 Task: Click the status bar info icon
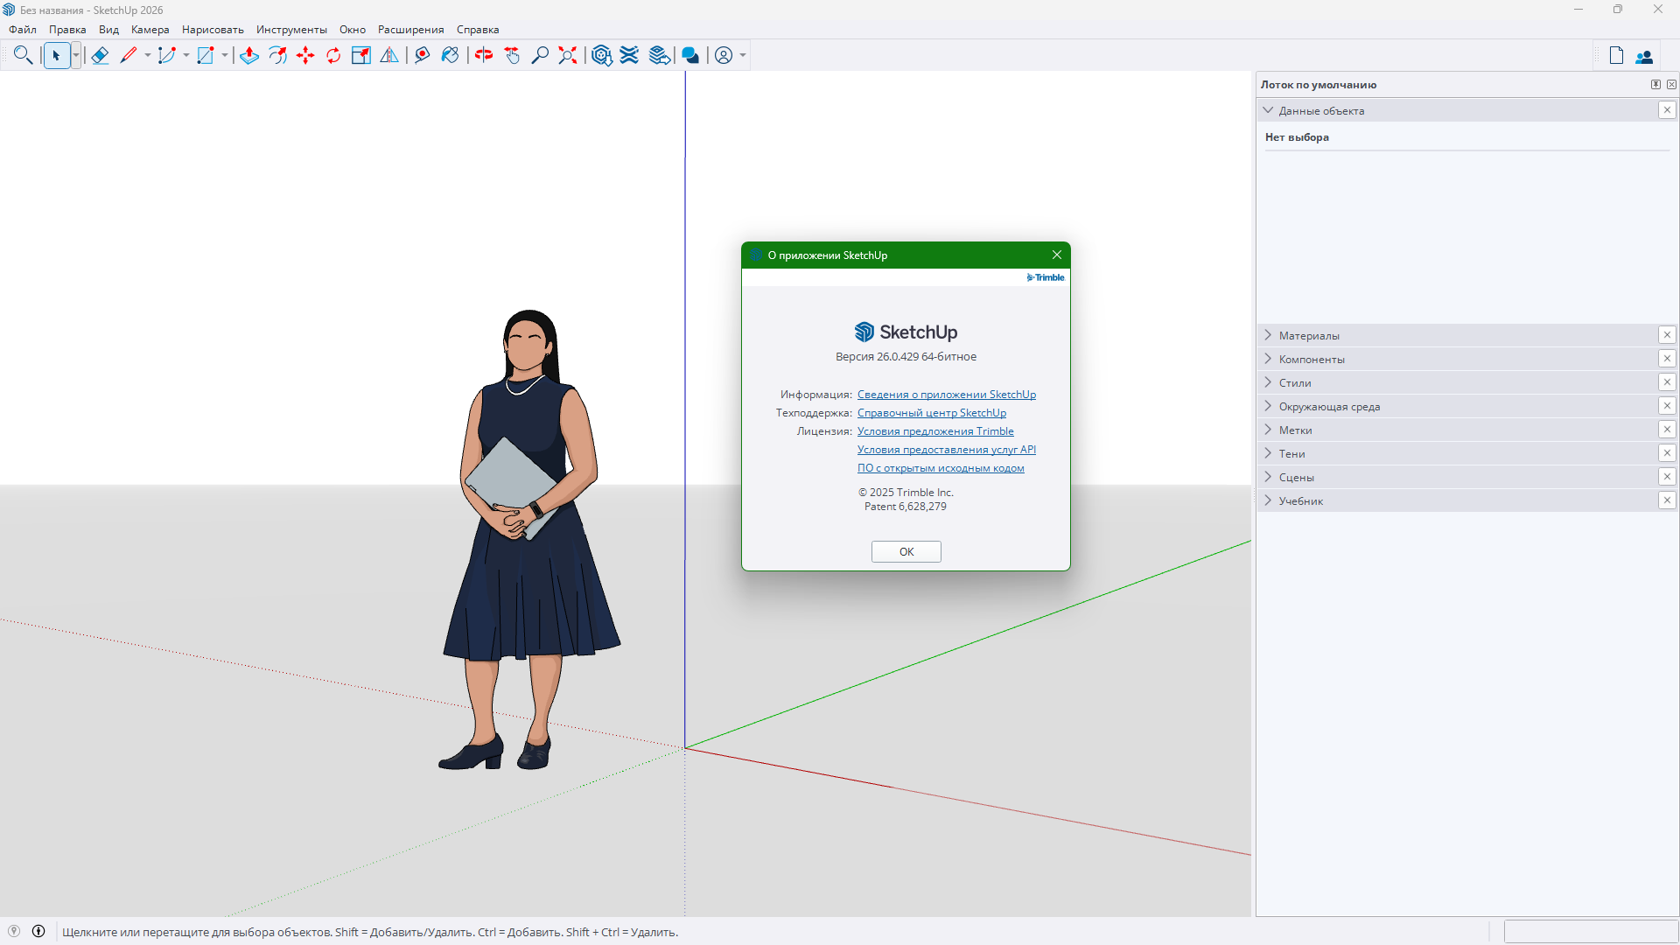pos(39,932)
